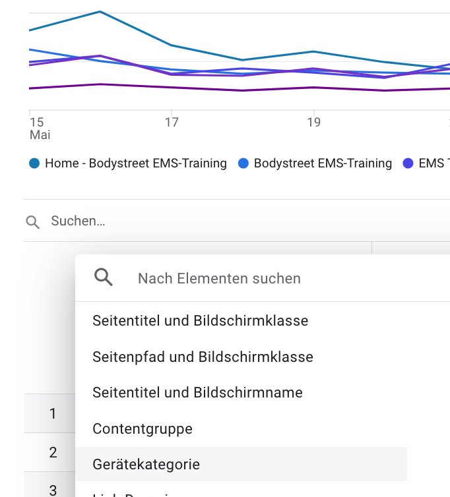Image resolution: width=450 pixels, height=497 pixels.
Task: Choose Contentgruppe from the list
Action: pyautogui.click(x=143, y=429)
